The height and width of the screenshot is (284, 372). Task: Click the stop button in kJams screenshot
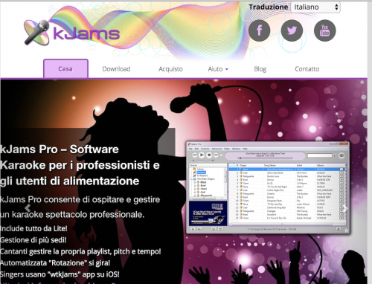(209, 155)
